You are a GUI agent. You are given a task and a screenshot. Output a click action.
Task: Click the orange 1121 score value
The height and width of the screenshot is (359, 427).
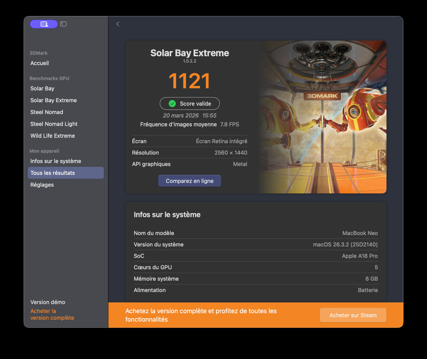(x=189, y=81)
